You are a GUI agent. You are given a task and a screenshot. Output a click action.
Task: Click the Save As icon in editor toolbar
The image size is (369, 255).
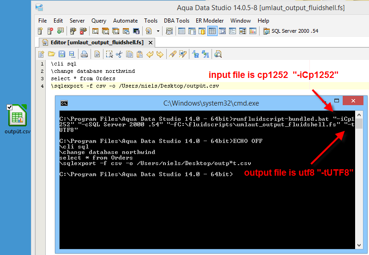[x=72, y=54]
